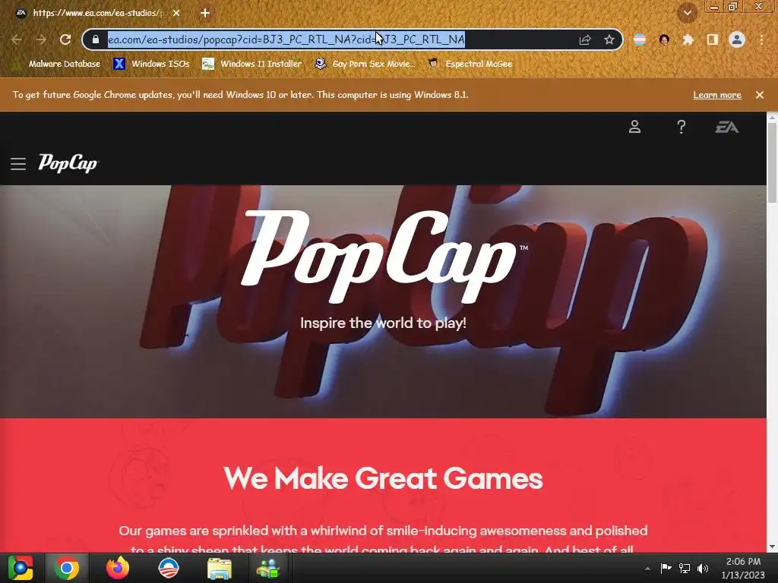Viewport: 778px width, 583px height.
Task: Open the EA account user icon
Action: click(x=634, y=127)
